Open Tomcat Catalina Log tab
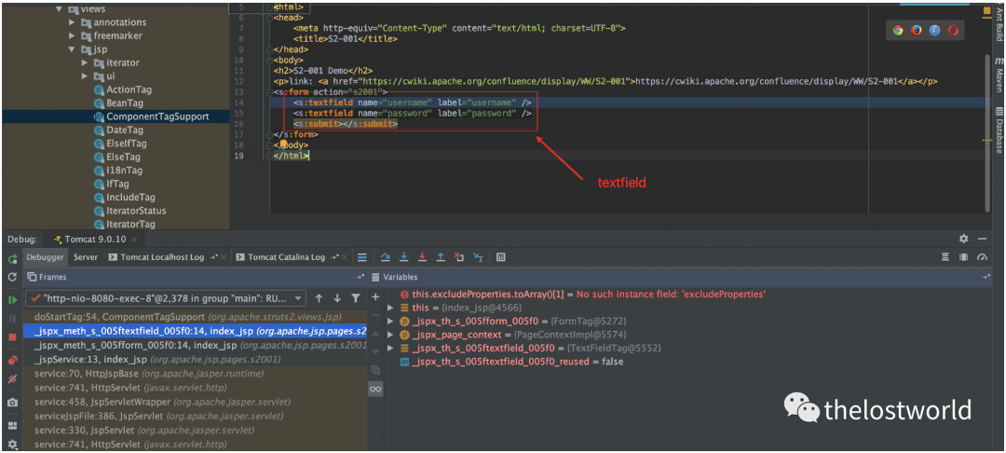 pos(291,257)
